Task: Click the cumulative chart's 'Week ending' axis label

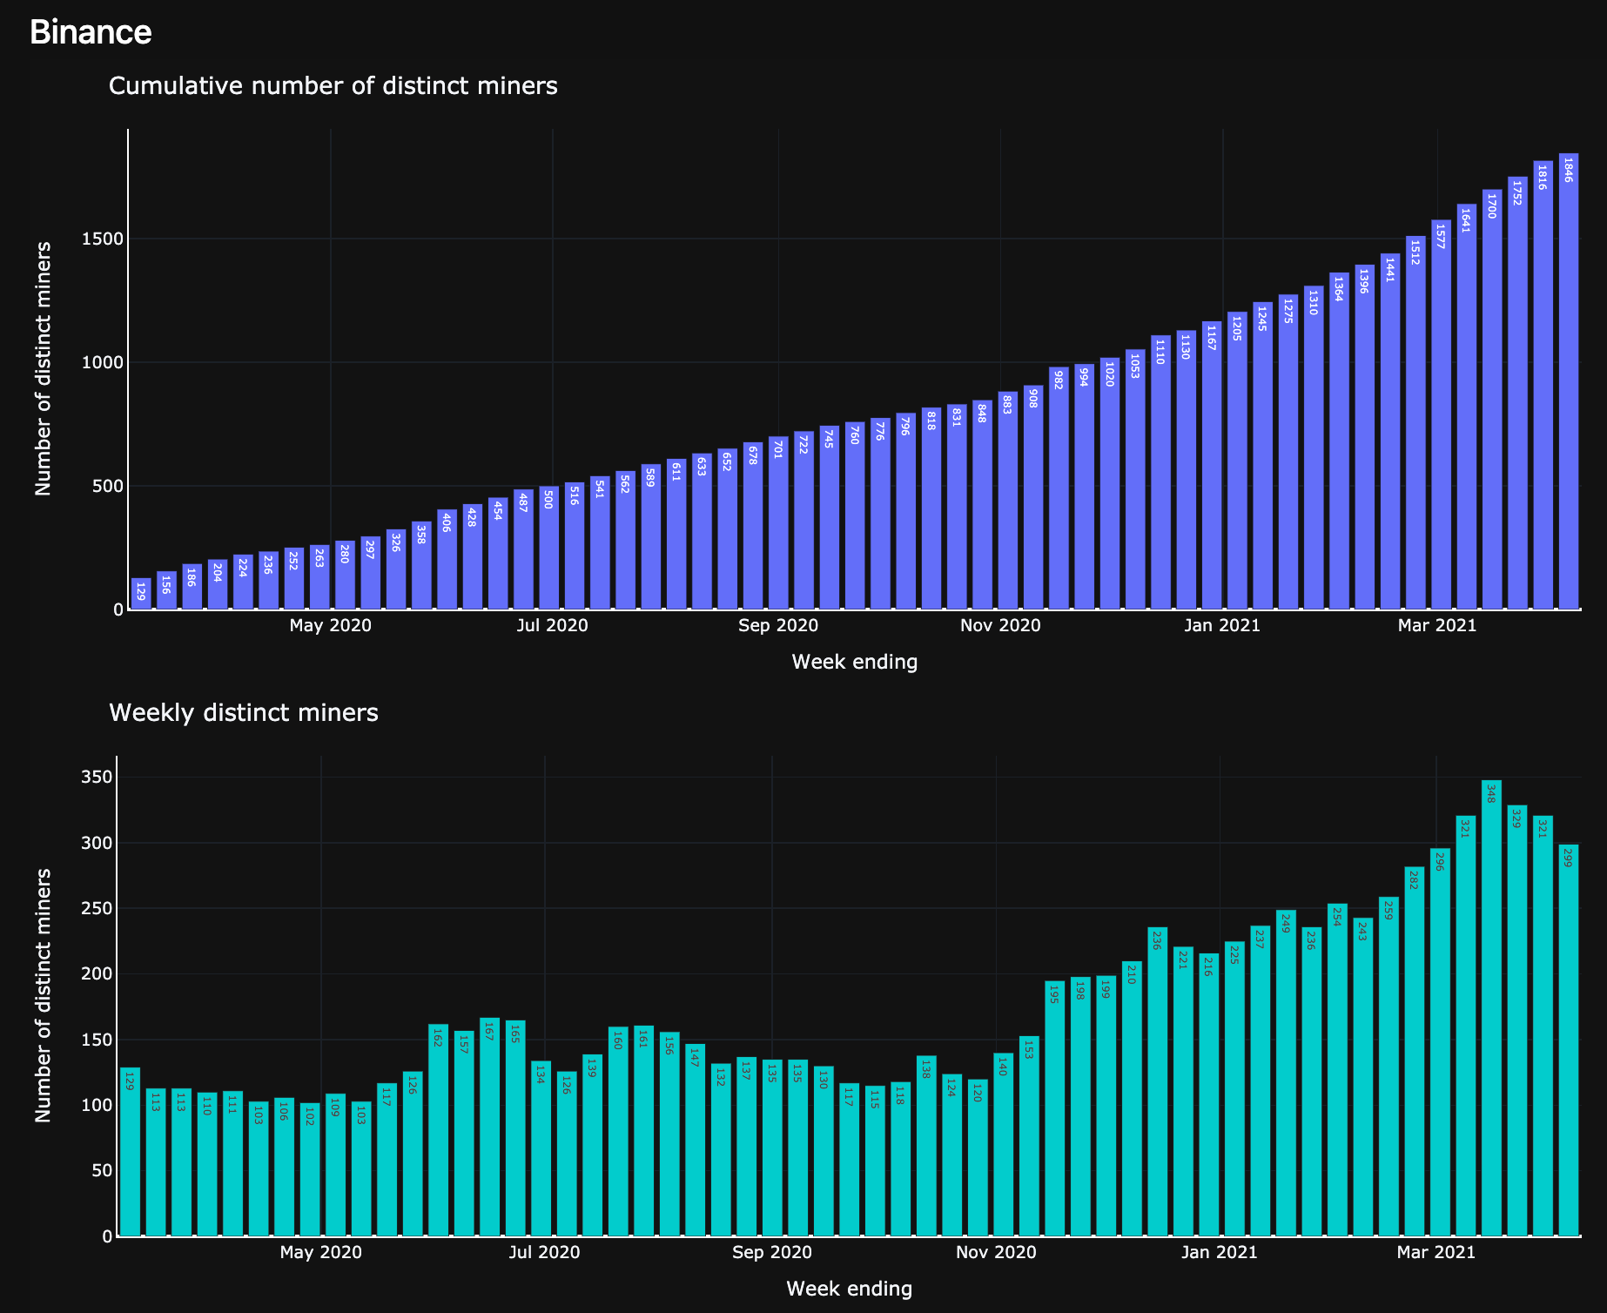Action: (855, 662)
